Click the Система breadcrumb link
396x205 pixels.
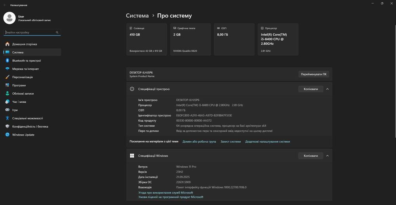(137, 16)
